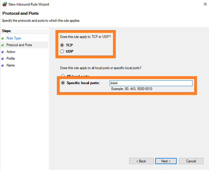Select the Name step in sidebar
Screen dimensions: 209x170
11,65
